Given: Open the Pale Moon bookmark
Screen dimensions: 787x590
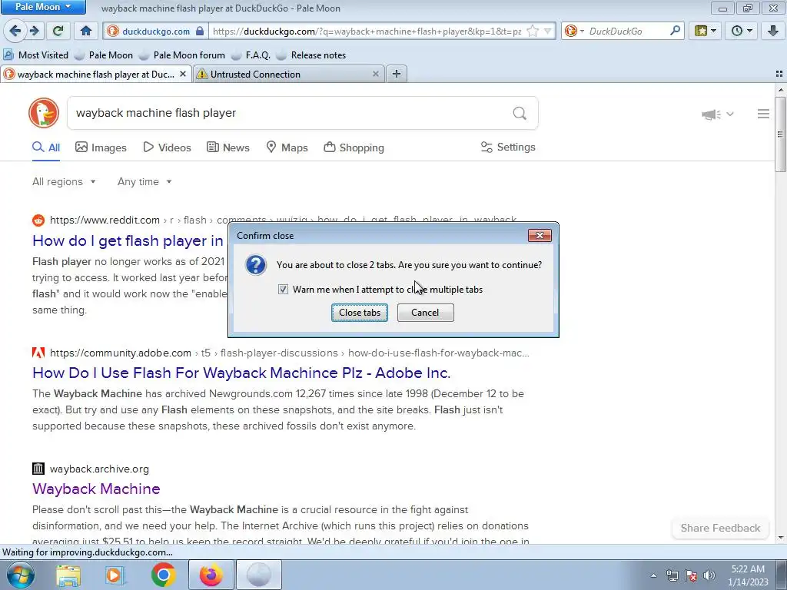Looking at the screenshot, I should point(104,55).
